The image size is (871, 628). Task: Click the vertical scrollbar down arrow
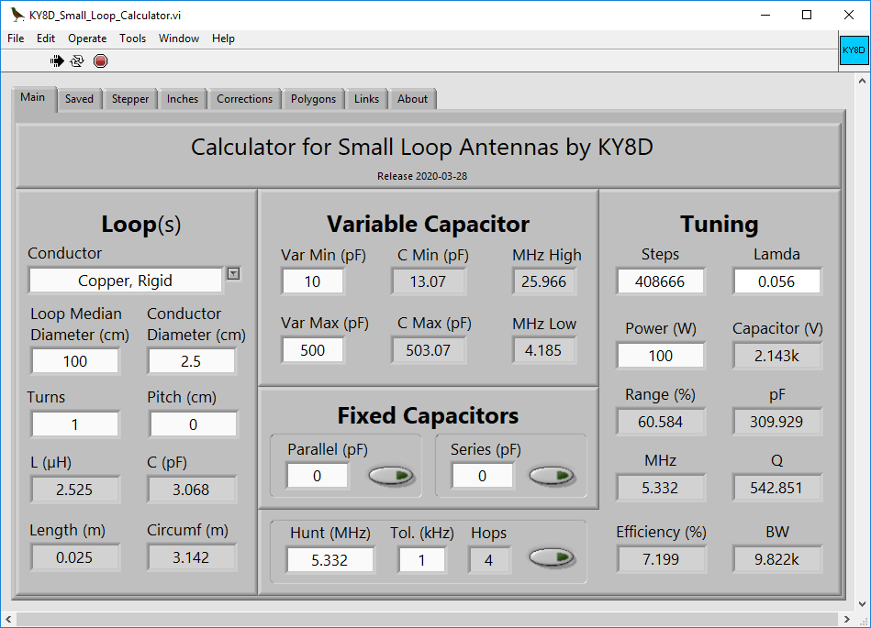(862, 604)
